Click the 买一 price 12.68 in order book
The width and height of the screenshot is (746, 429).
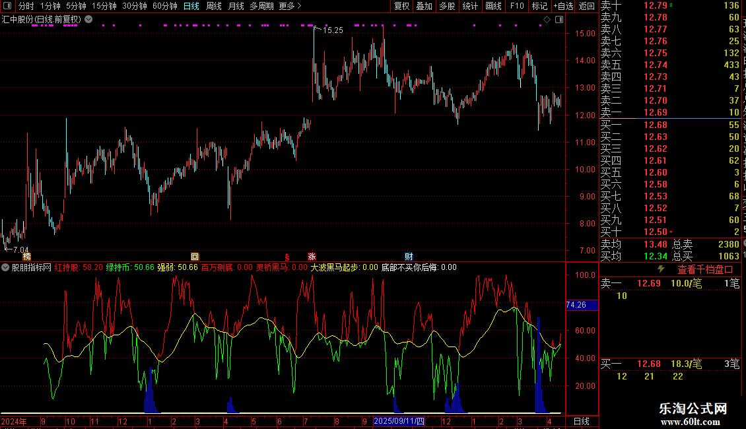point(655,125)
